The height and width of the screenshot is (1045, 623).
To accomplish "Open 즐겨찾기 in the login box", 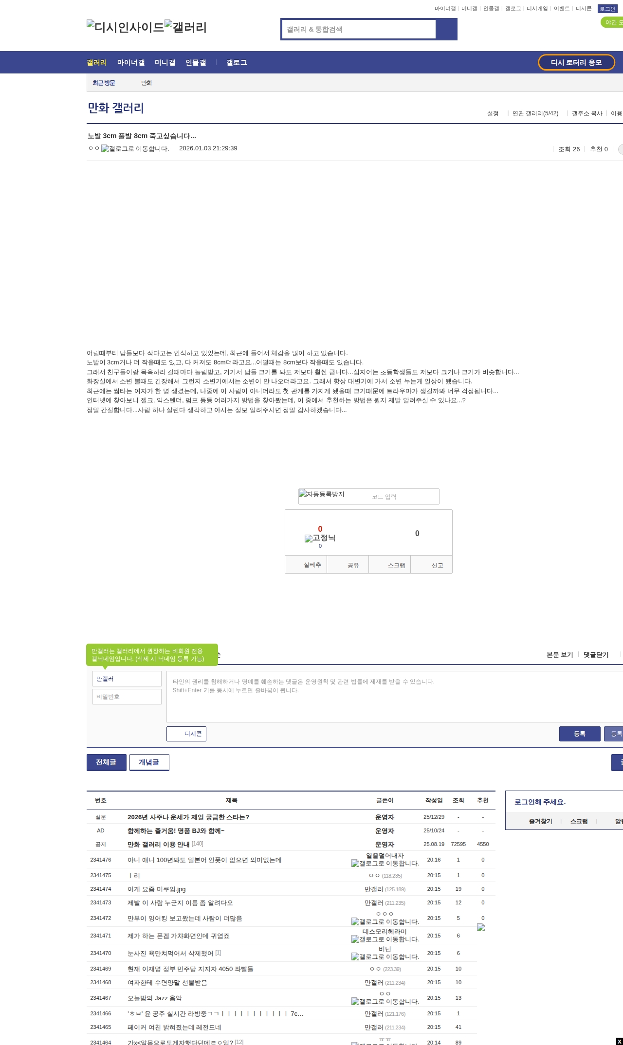I will pos(541,821).
